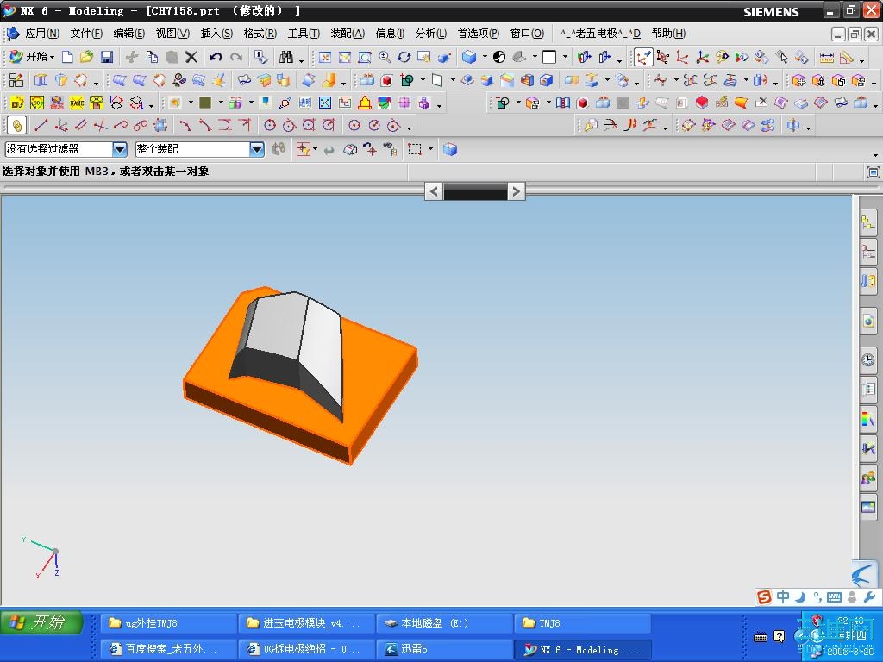Click the yellow NAME icon
The width and height of the screenshot is (883, 662).
(77, 103)
